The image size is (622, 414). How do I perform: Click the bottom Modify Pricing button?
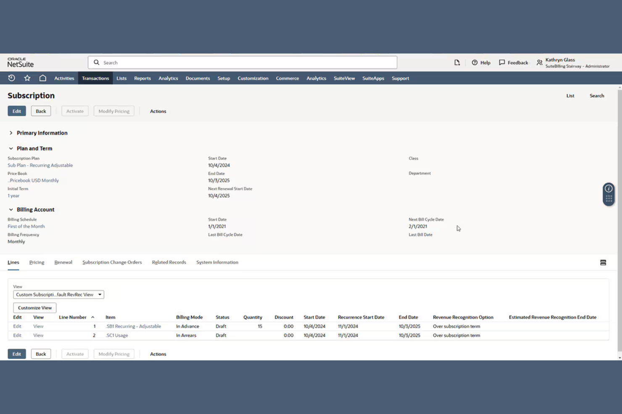tap(114, 354)
